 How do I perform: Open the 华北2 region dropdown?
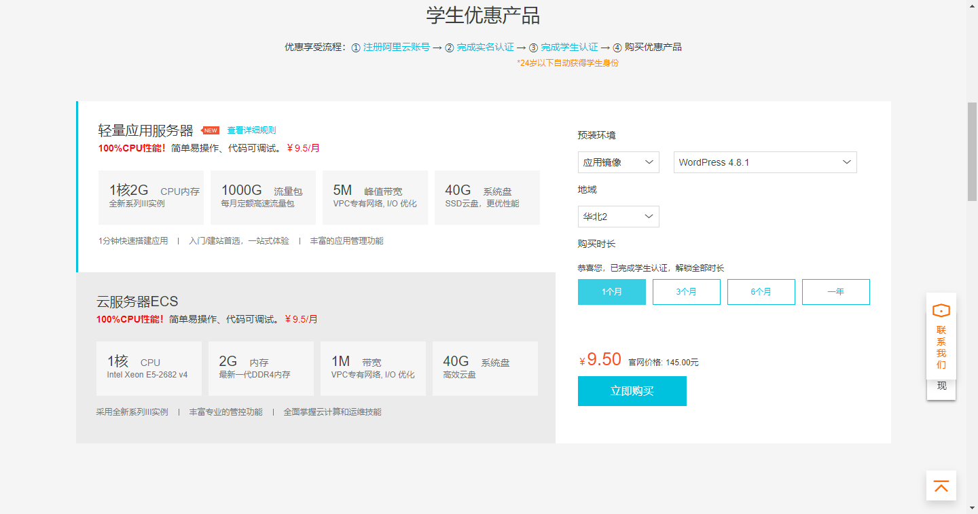(618, 217)
